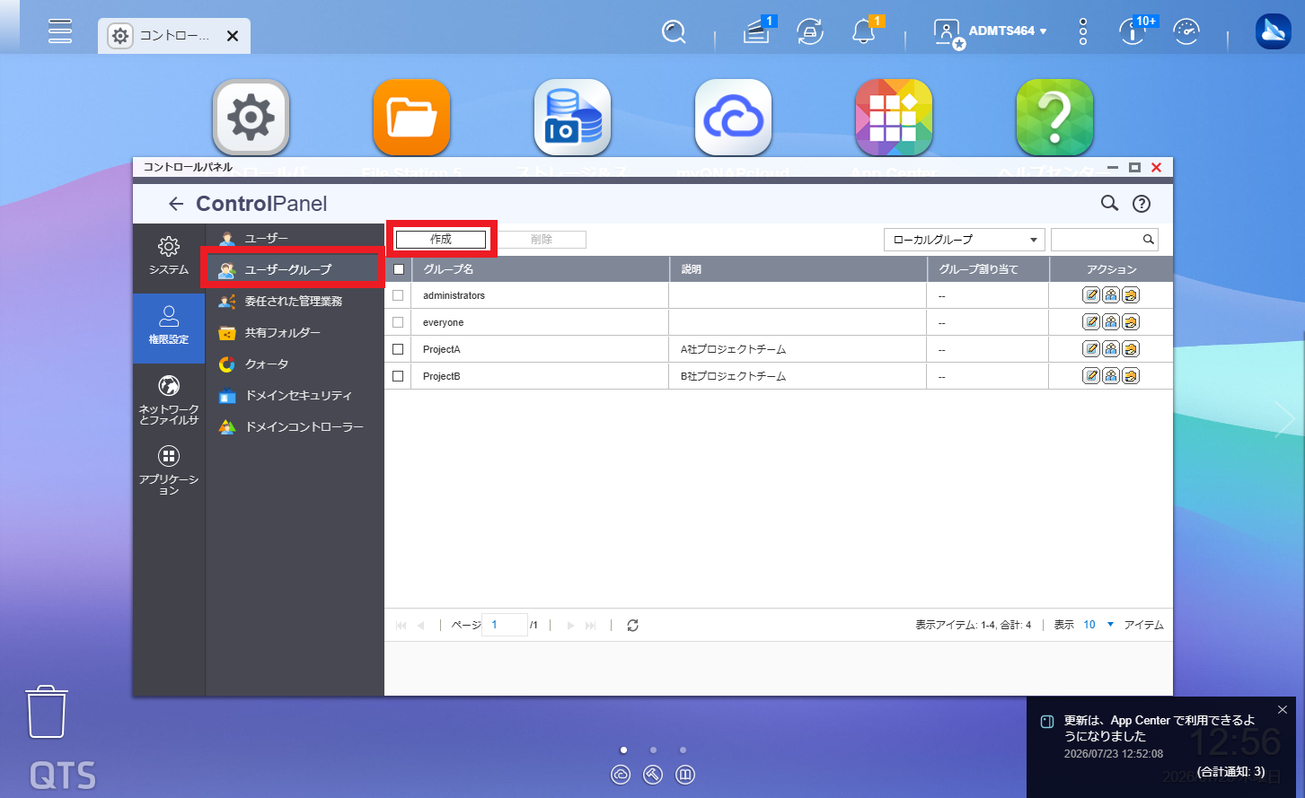
Task: Open the Control Panel gear desktop icon
Action: tap(251, 117)
